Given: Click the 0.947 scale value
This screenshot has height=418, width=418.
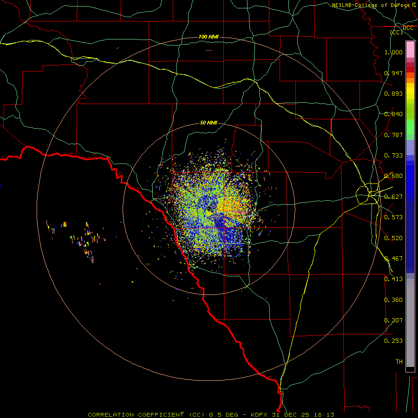Looking at the screenshot, I should tap(393, 73).
